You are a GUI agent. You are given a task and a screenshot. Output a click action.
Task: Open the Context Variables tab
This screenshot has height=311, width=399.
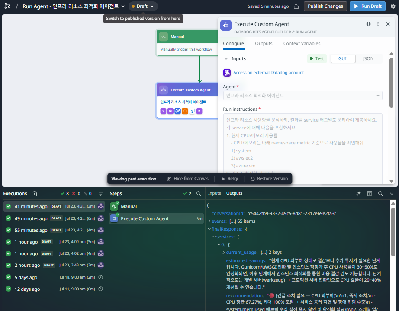[x=302, y=44]
